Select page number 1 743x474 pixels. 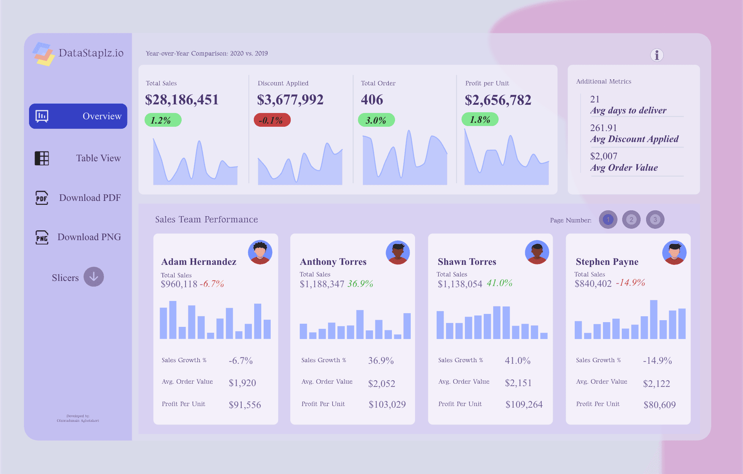coord(608,220)
